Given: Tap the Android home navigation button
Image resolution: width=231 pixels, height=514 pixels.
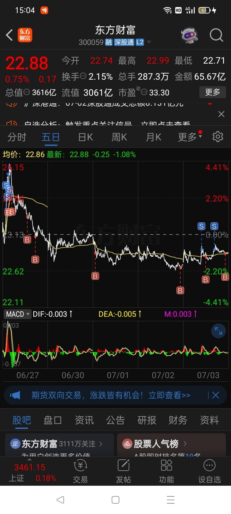Looking at the screenshot, I should click(x=116, y=500).
